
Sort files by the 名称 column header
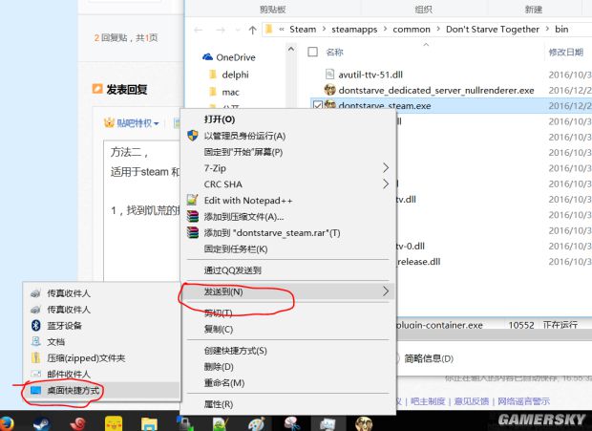[334, 53]
